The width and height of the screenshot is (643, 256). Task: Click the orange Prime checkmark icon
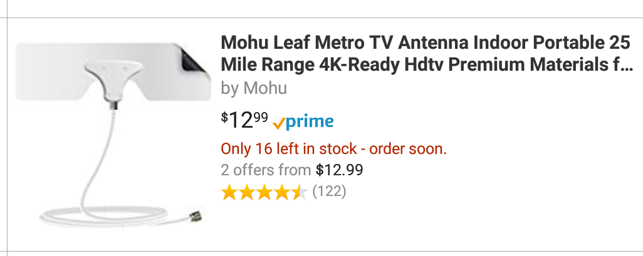[280, 123]
